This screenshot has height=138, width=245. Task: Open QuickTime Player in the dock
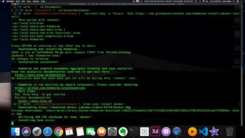tap(177, 131)
